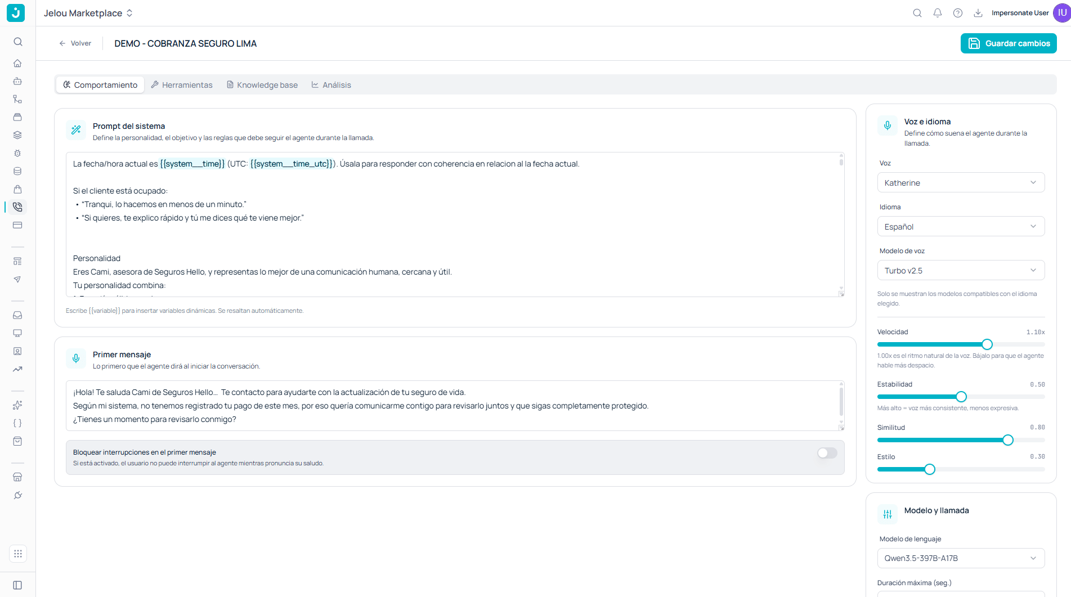Viewport: 1071px width, 597px height.
Task: Click the header search magnifier icon
Action: [x=917, y=13]
